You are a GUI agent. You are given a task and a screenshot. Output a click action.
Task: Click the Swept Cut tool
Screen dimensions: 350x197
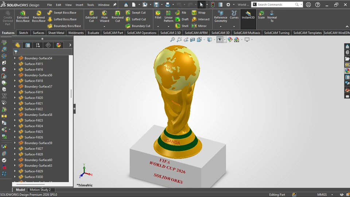(136, 13)
